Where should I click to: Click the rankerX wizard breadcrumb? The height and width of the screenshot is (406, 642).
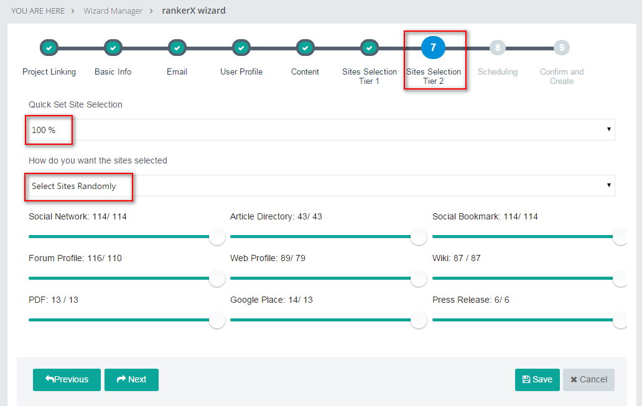point(193,11)
